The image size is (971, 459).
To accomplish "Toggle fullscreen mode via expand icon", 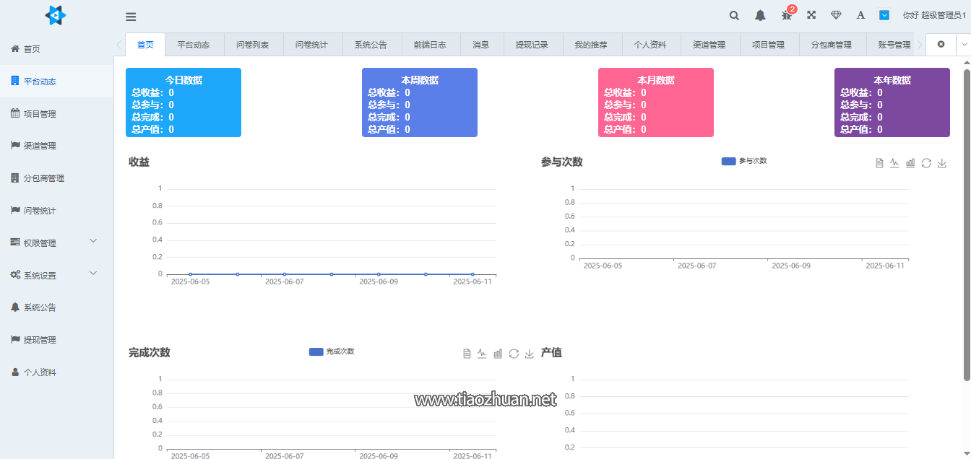I will click(x=811, y=14).
